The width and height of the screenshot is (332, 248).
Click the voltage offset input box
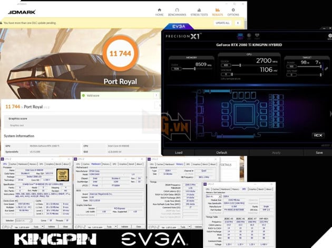click(226, 74)
